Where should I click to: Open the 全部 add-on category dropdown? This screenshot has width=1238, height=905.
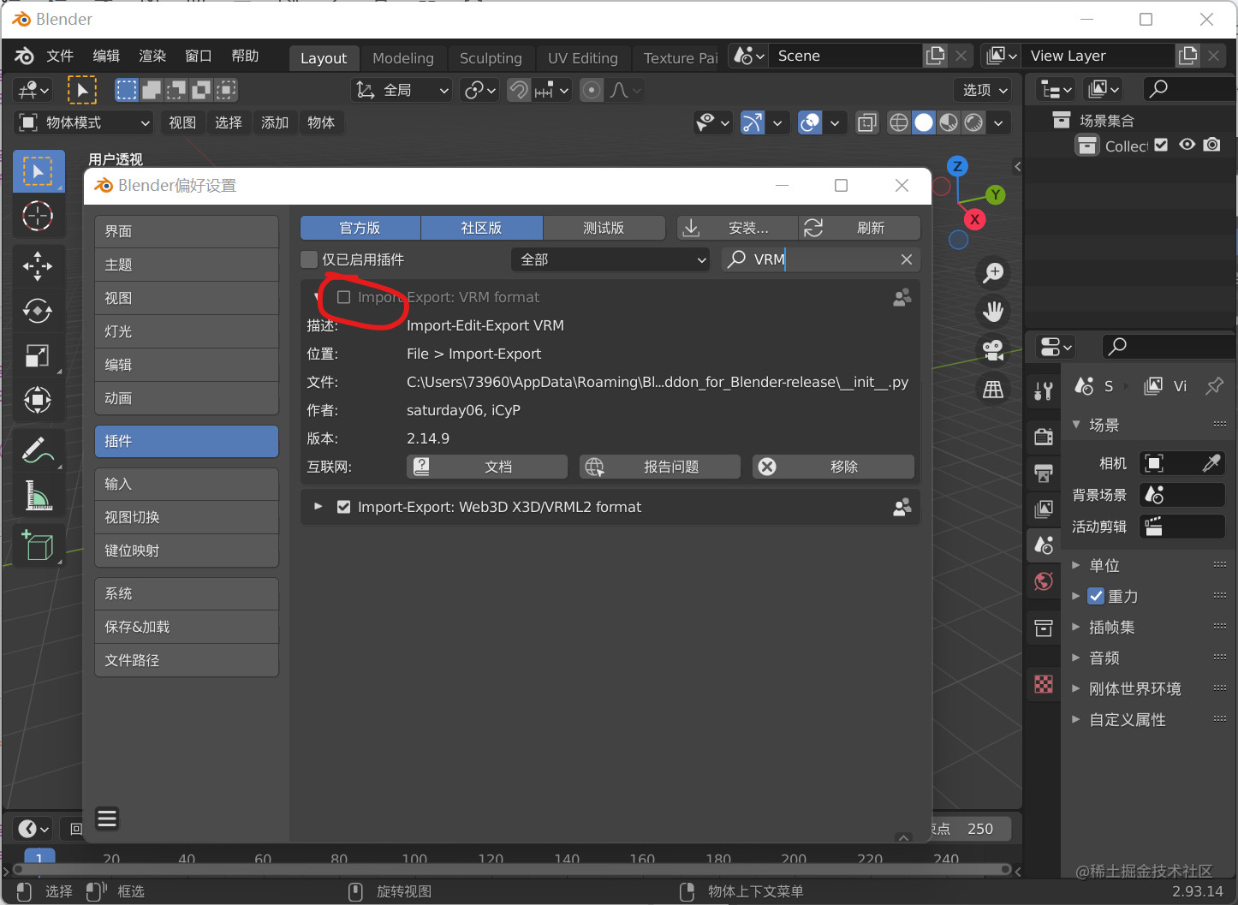pos(610,259)
